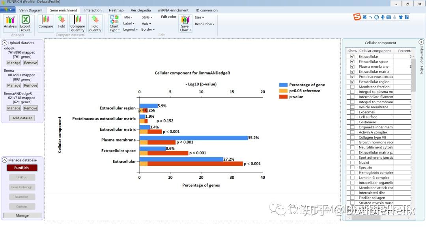Image resolution: width=426 pixels, height=228 pixels.
Task: Click the Gene enrichment tab
Action: (63, 10)
